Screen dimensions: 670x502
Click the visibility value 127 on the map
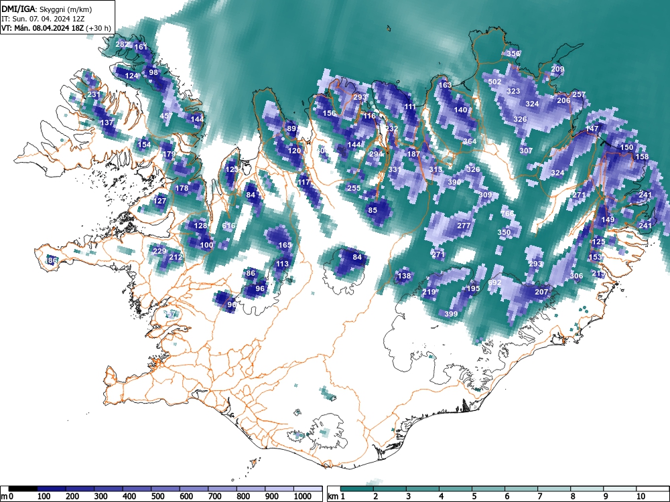pyautogui.click(x=160, y=201)
